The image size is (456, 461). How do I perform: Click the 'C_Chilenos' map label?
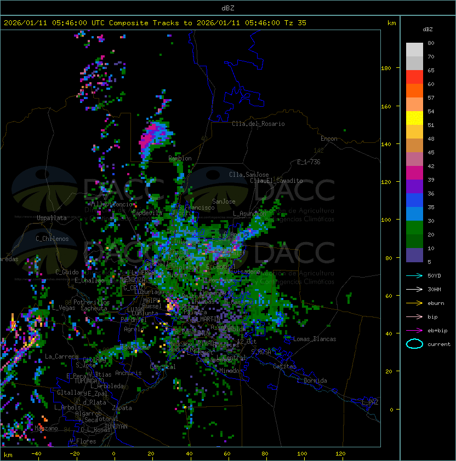tap(52, 239)
